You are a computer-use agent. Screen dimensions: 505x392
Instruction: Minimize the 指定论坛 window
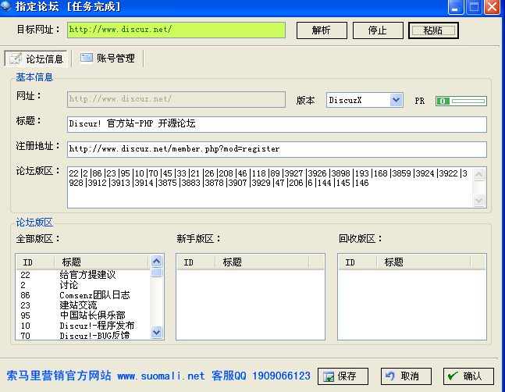[455, 7]
